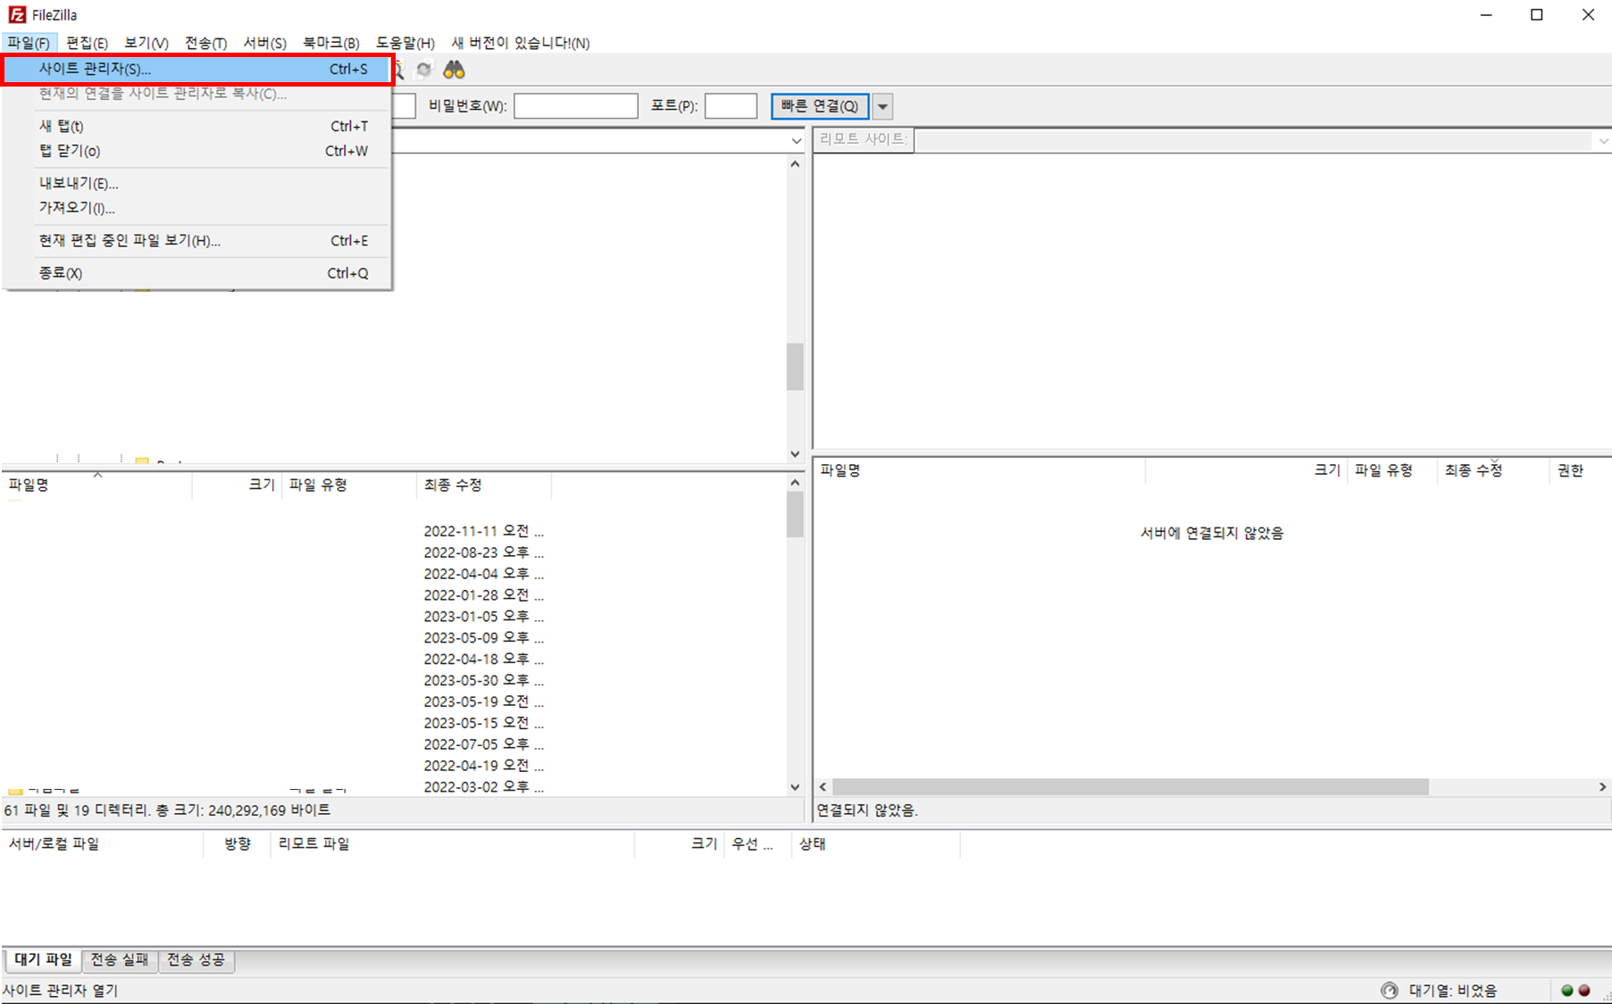Sort local list by 크기 column
This screenshot has width=1612, height=1004.
[237, 485]
